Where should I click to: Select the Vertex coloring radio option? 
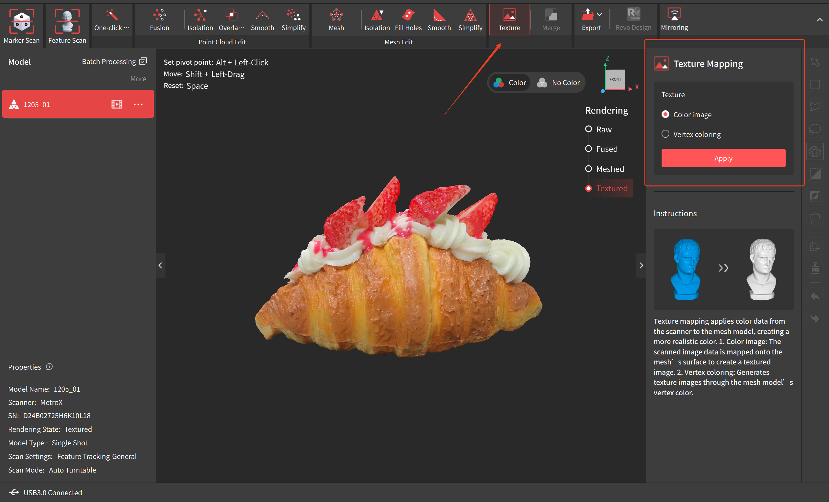[665, 134]
